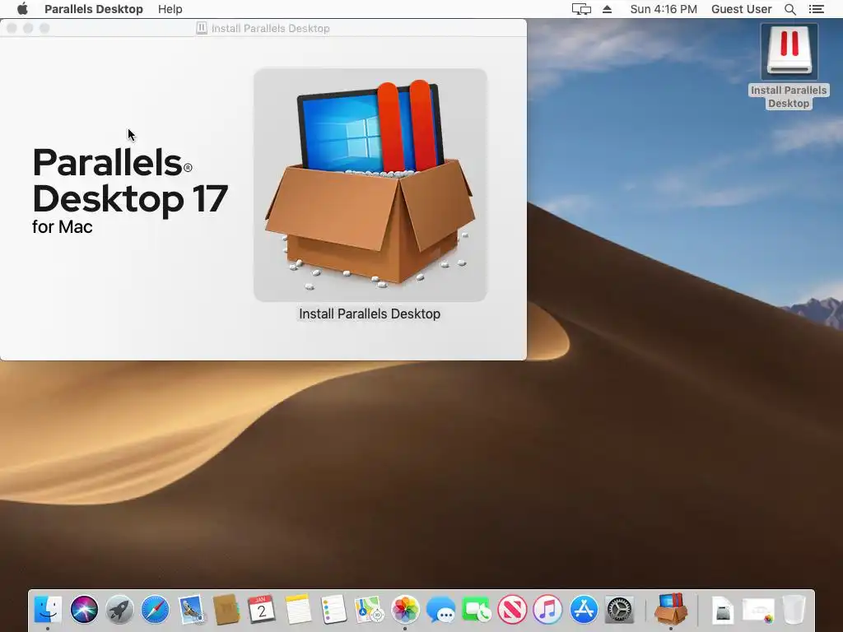
Task: Open the screen mirroring menu bar icon
Action: coord(581,9)
